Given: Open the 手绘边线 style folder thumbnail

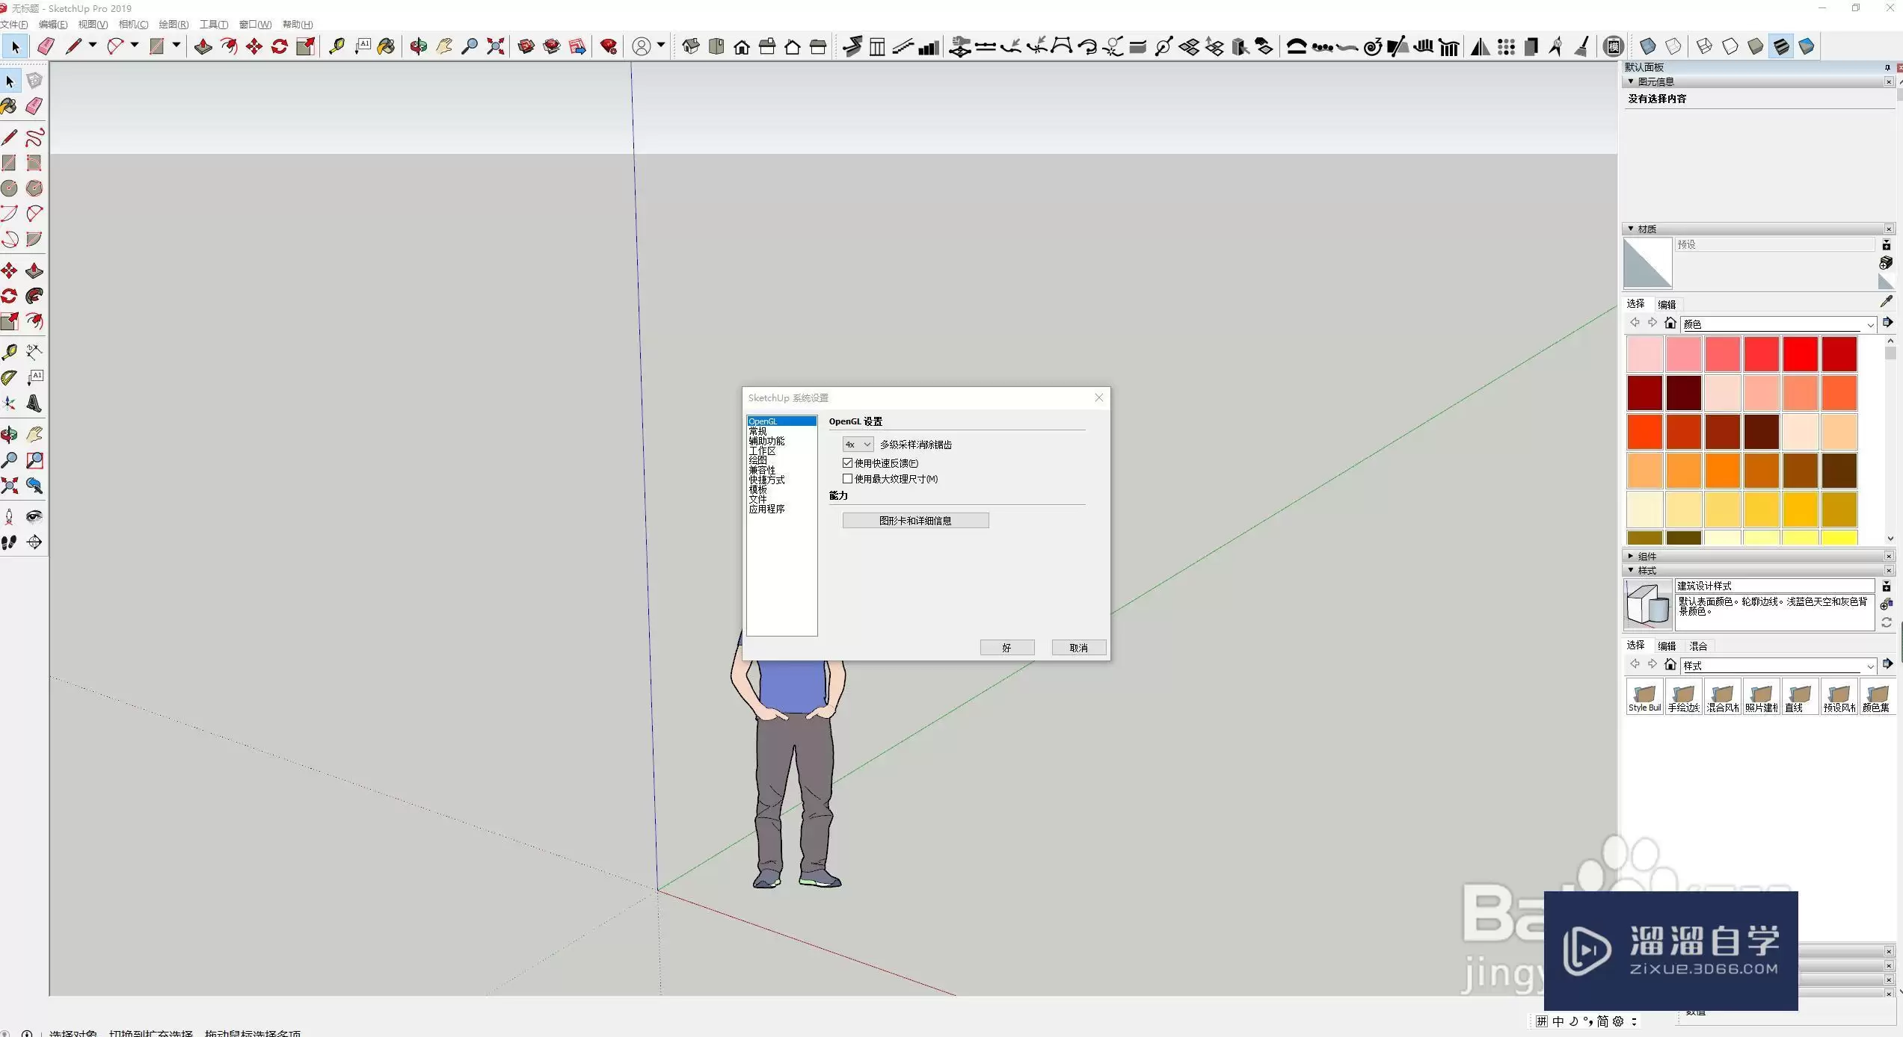Looking at the screenshot, I should 1684,696.
